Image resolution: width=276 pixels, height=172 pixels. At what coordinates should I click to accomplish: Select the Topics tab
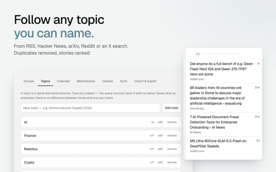coord(45,81)
